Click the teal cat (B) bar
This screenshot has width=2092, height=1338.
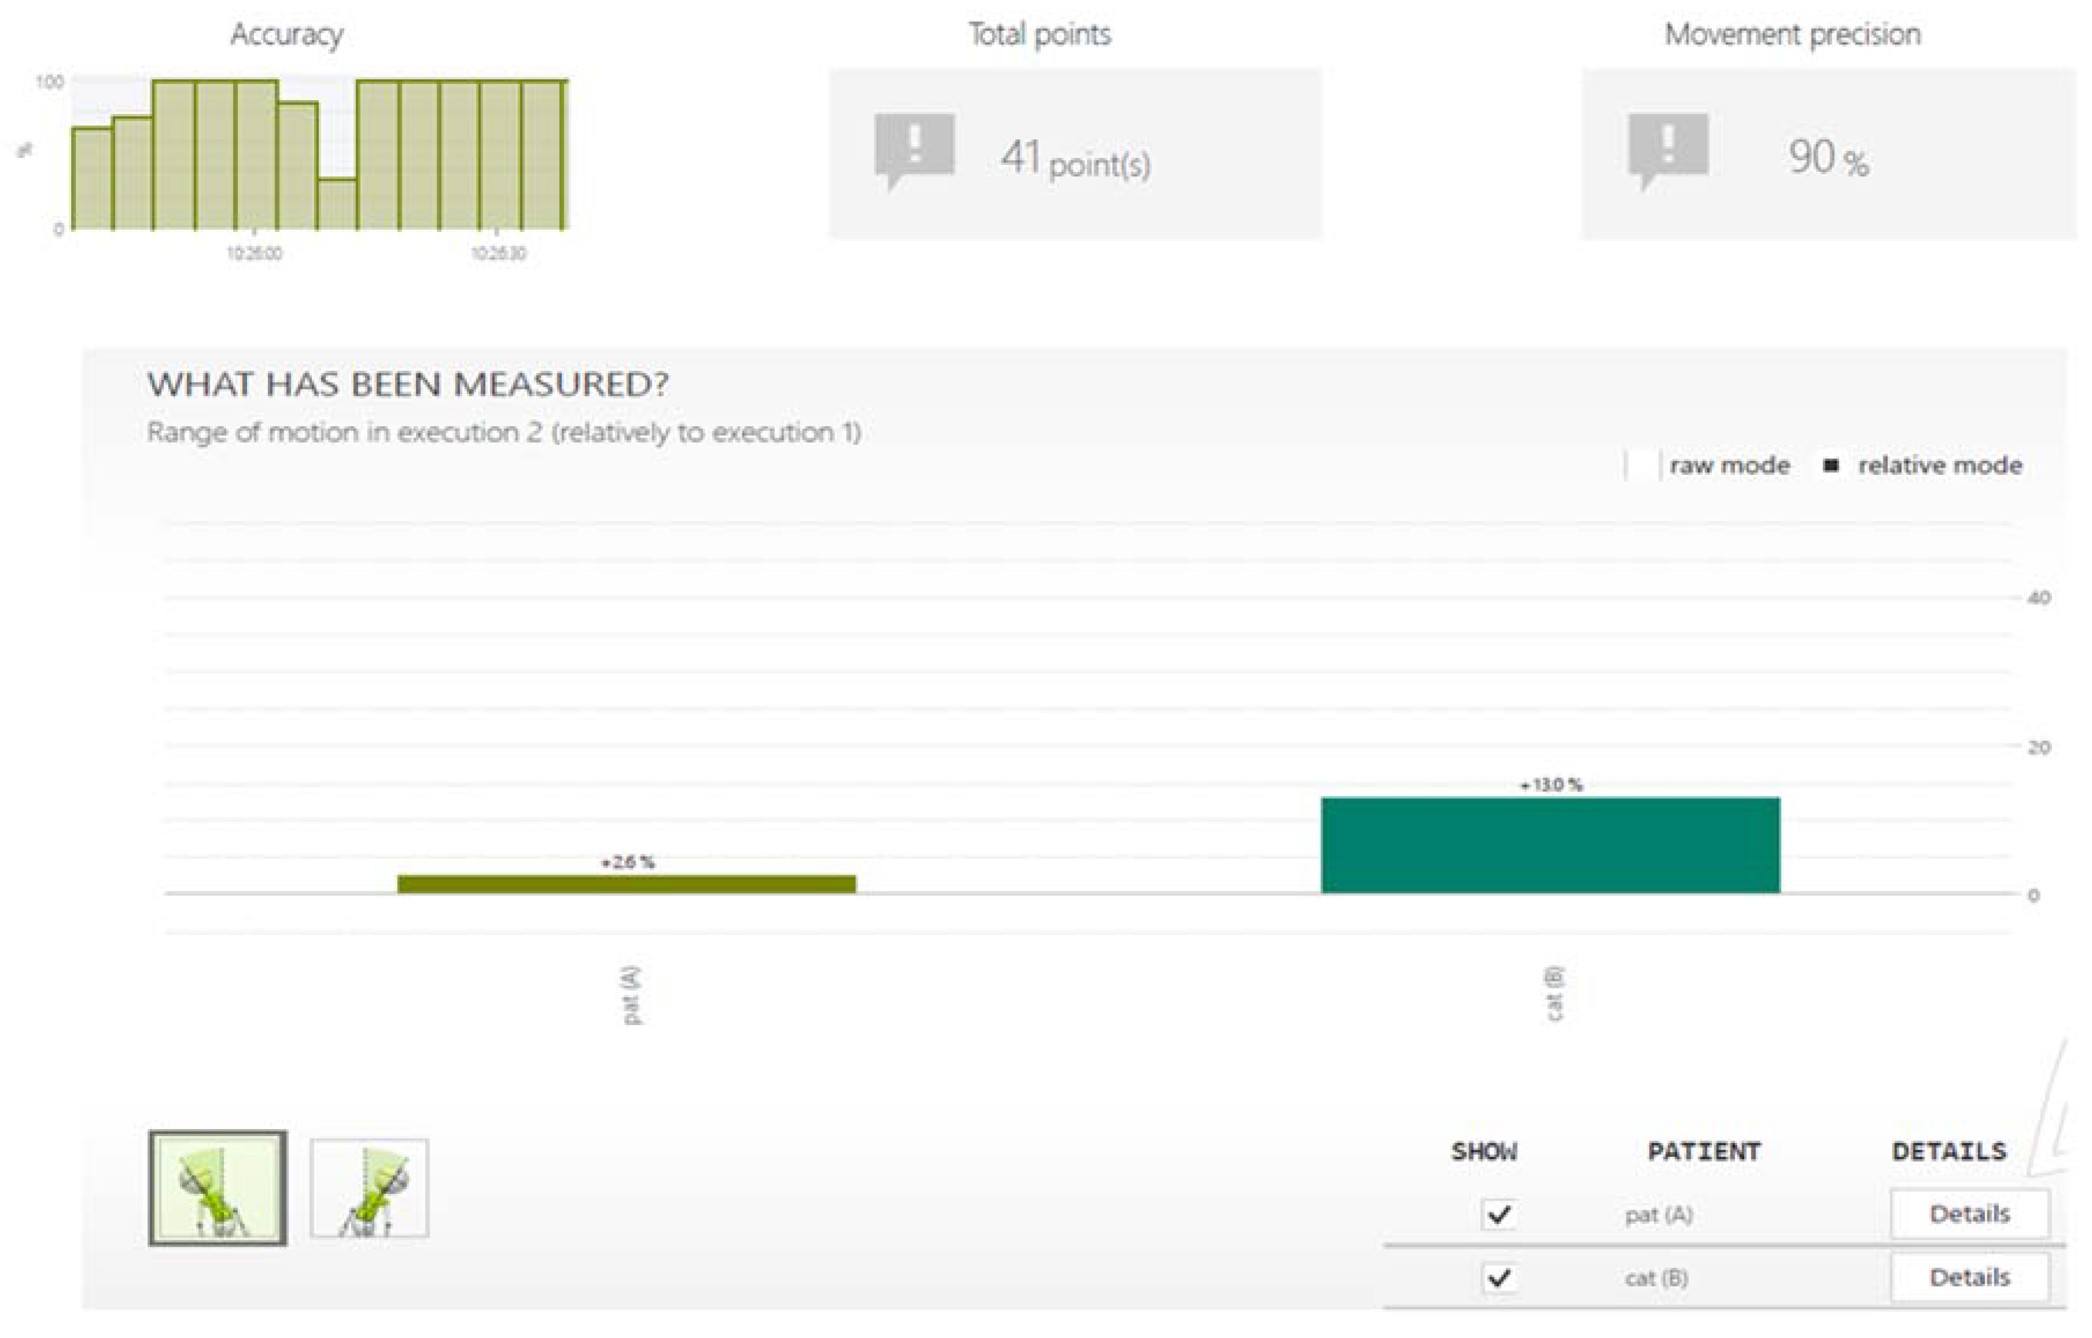pos(1550,845)
